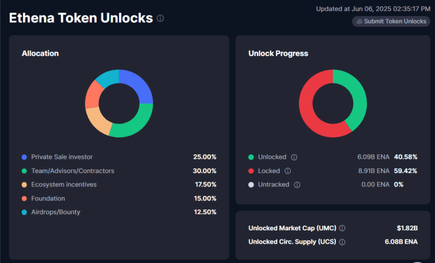Image resolution: width=435 pixels, height=263 pixels.
Task: Click the grey Untracked legend dot
Action: click(x=251, y=185)
